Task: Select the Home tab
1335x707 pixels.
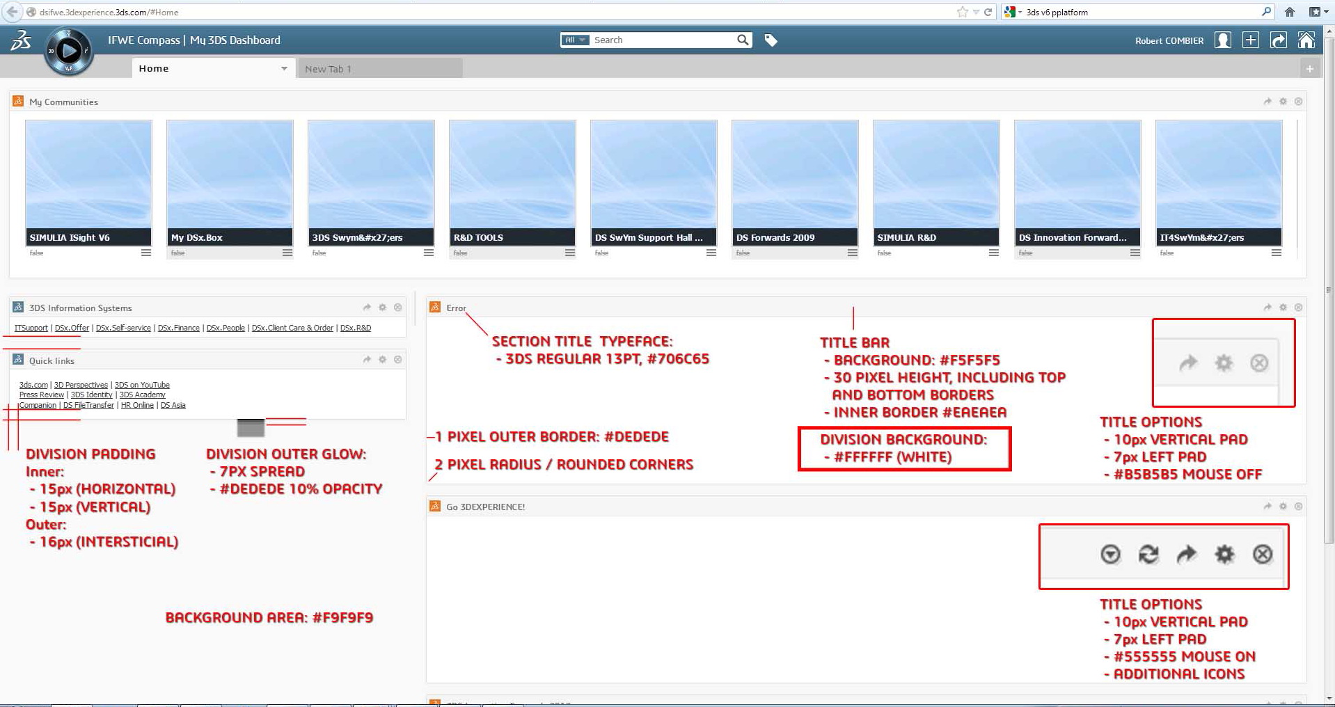Action: 154,68
